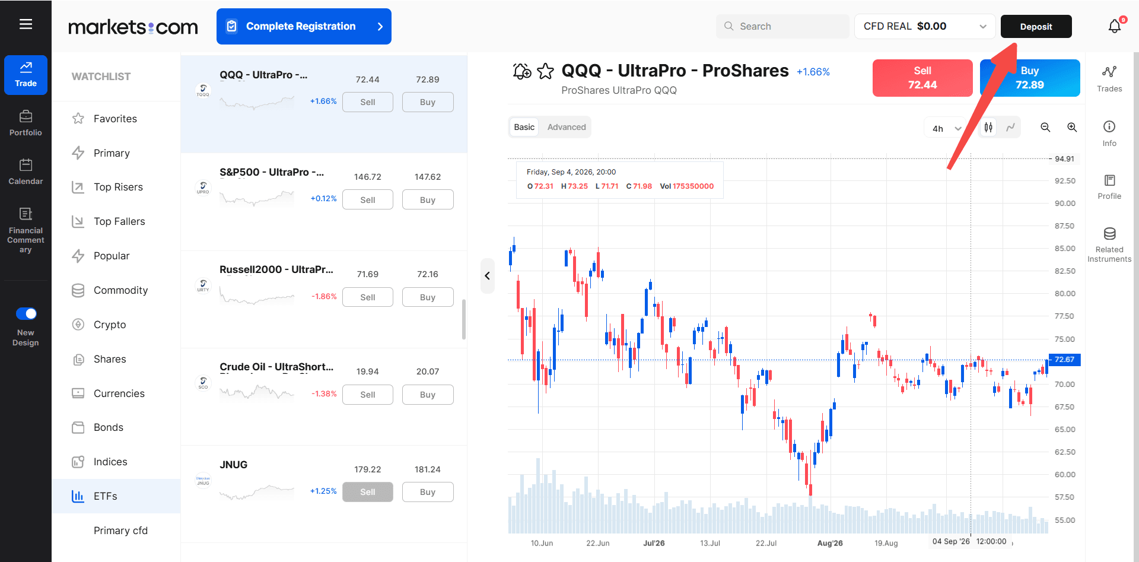Viewport: 1139px width, 562px height.
Task: Open the Bonds category
Action: 116,427
